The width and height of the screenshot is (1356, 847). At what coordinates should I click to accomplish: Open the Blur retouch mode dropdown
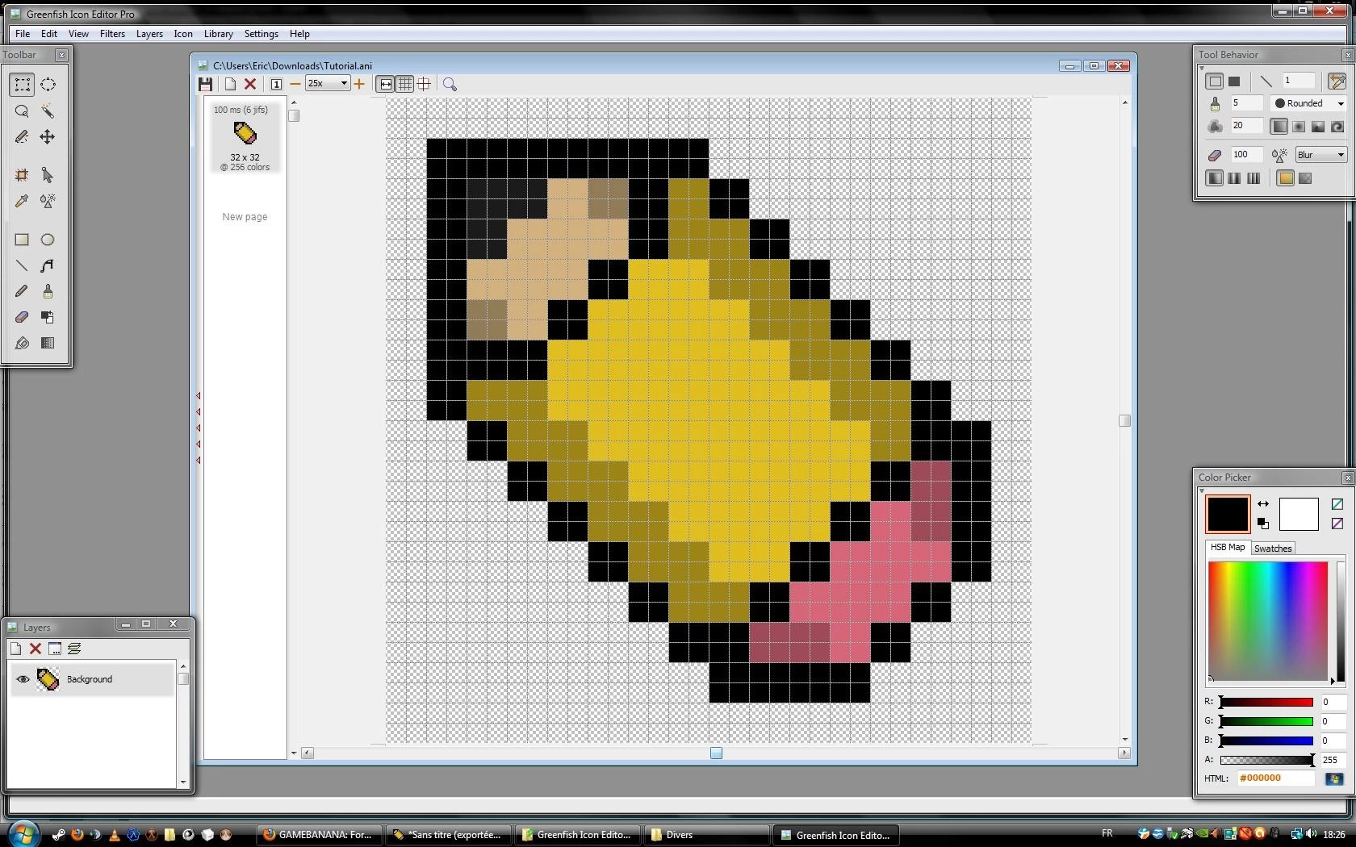(x=1341, y=155)
